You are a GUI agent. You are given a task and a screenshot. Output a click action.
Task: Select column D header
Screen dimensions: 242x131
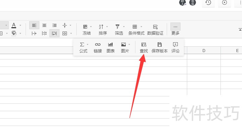coord(204,51)
